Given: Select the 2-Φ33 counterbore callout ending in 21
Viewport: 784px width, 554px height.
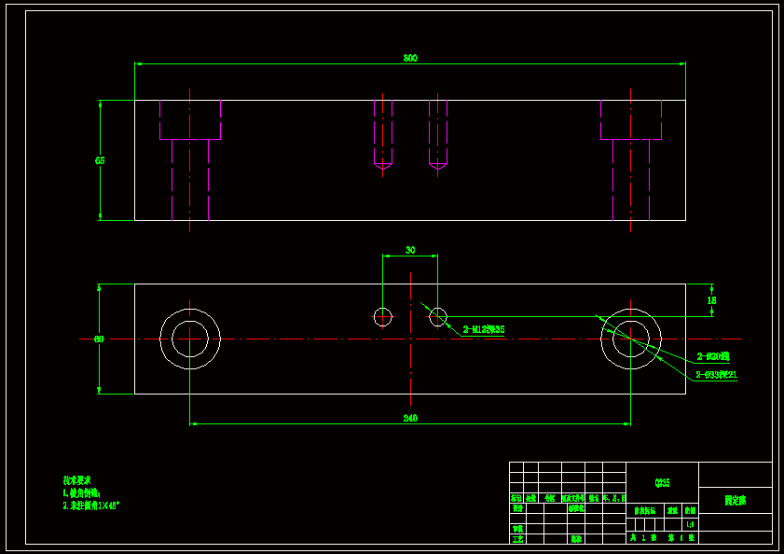Looking at the screenshot, I should (717, 375).
